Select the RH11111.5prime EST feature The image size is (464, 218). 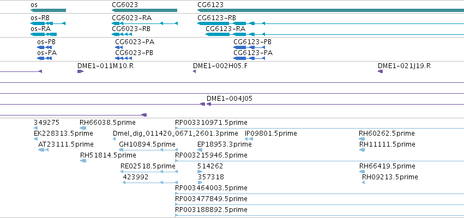362,150
